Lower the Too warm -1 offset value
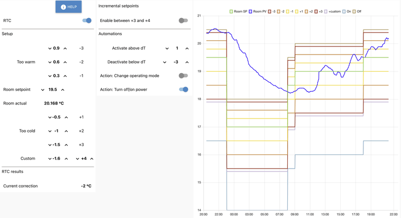The height and width of the screenshot is (218, 401). point(50,76)
